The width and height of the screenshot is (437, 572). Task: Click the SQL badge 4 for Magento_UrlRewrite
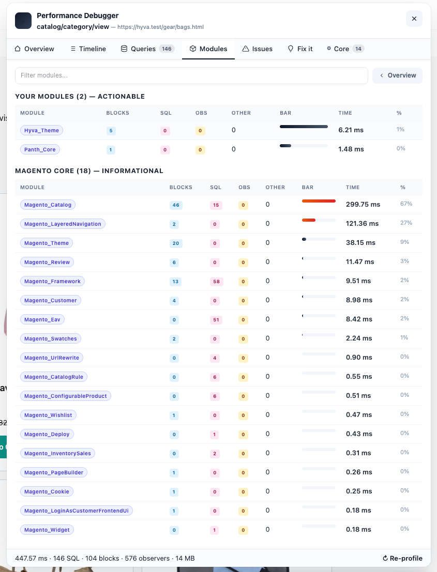(215, 358)
